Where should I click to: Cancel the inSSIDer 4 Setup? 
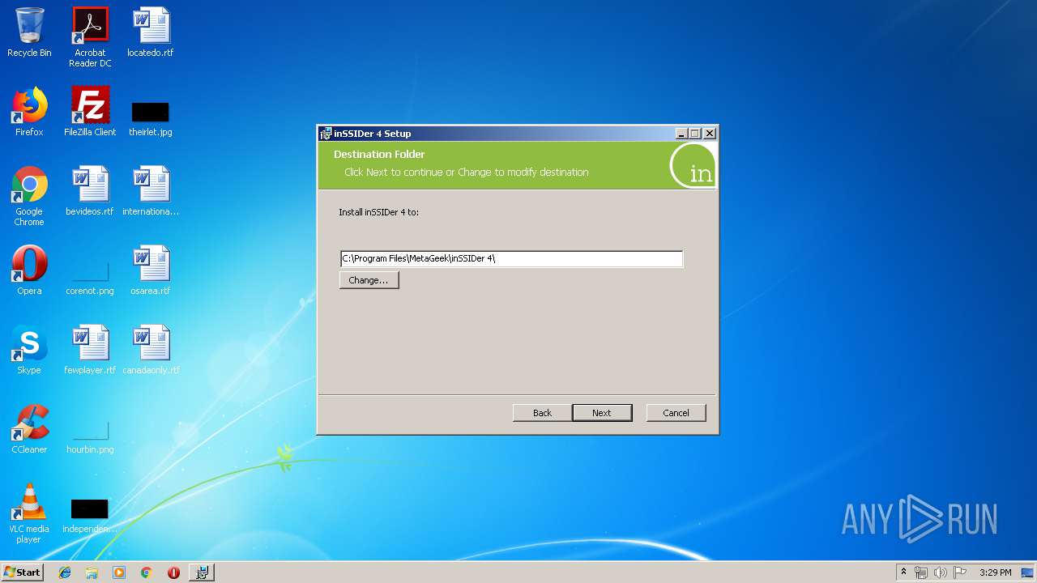pyautogui.click(x=676, y=413)
